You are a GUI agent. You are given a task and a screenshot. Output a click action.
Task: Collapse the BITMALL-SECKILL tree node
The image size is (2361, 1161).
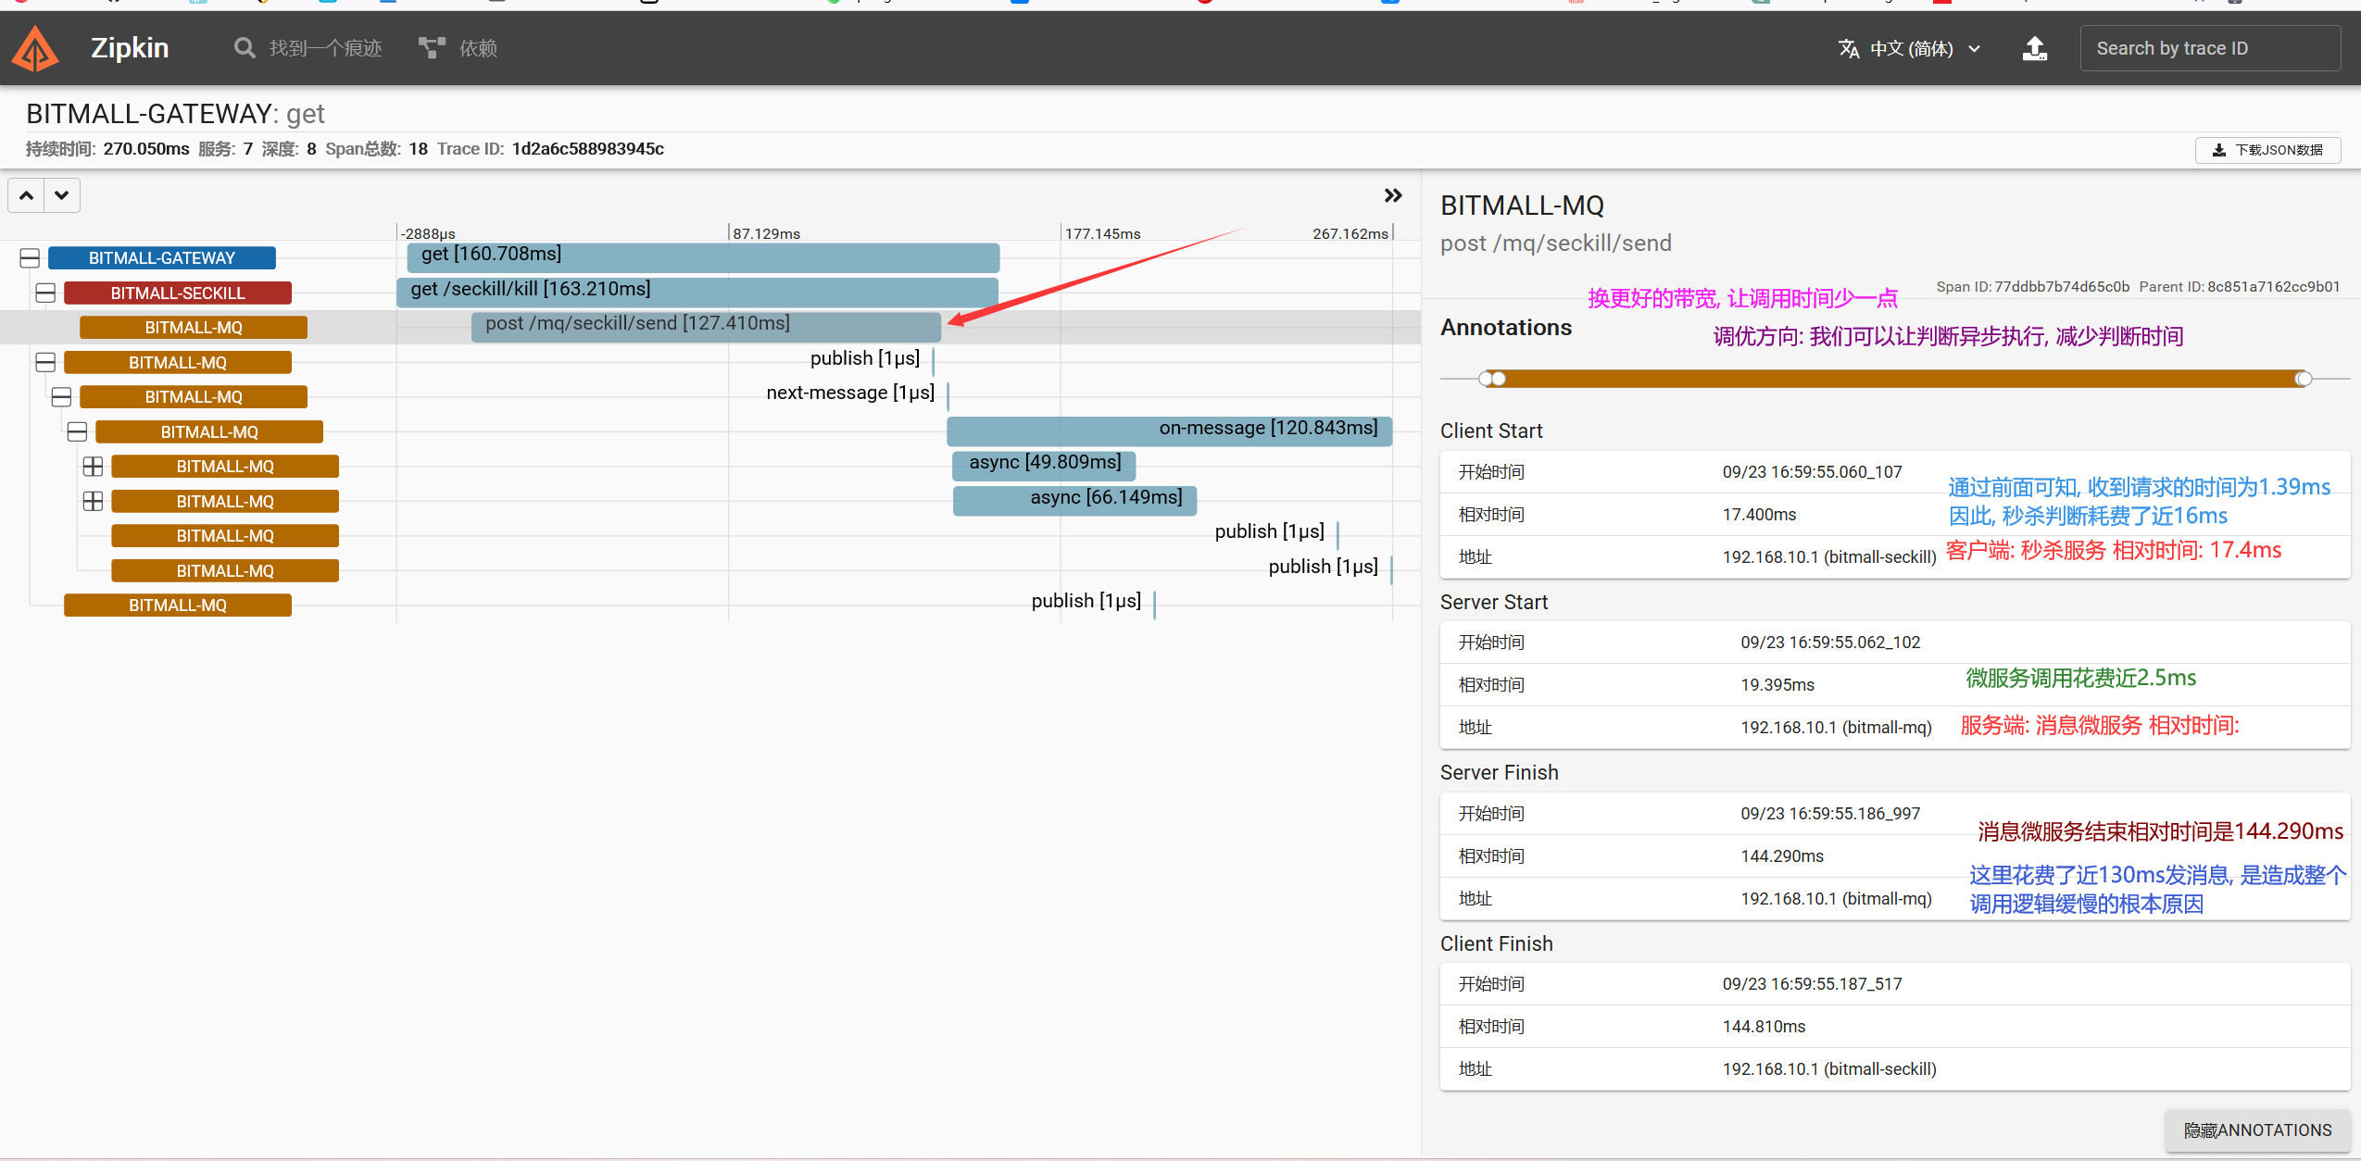(x=45, y=293)
